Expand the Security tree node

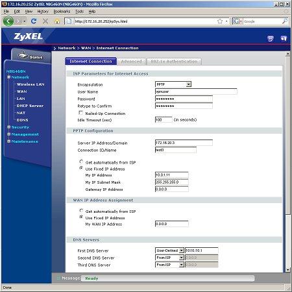[9, 127]
